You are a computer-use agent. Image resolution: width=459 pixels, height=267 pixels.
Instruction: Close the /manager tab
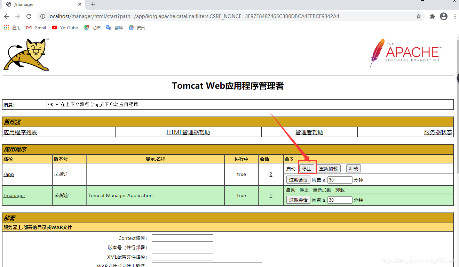click(x=80, y=5)
